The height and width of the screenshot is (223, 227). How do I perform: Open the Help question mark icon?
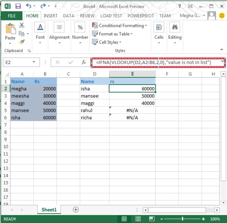(x=179, y=6)
